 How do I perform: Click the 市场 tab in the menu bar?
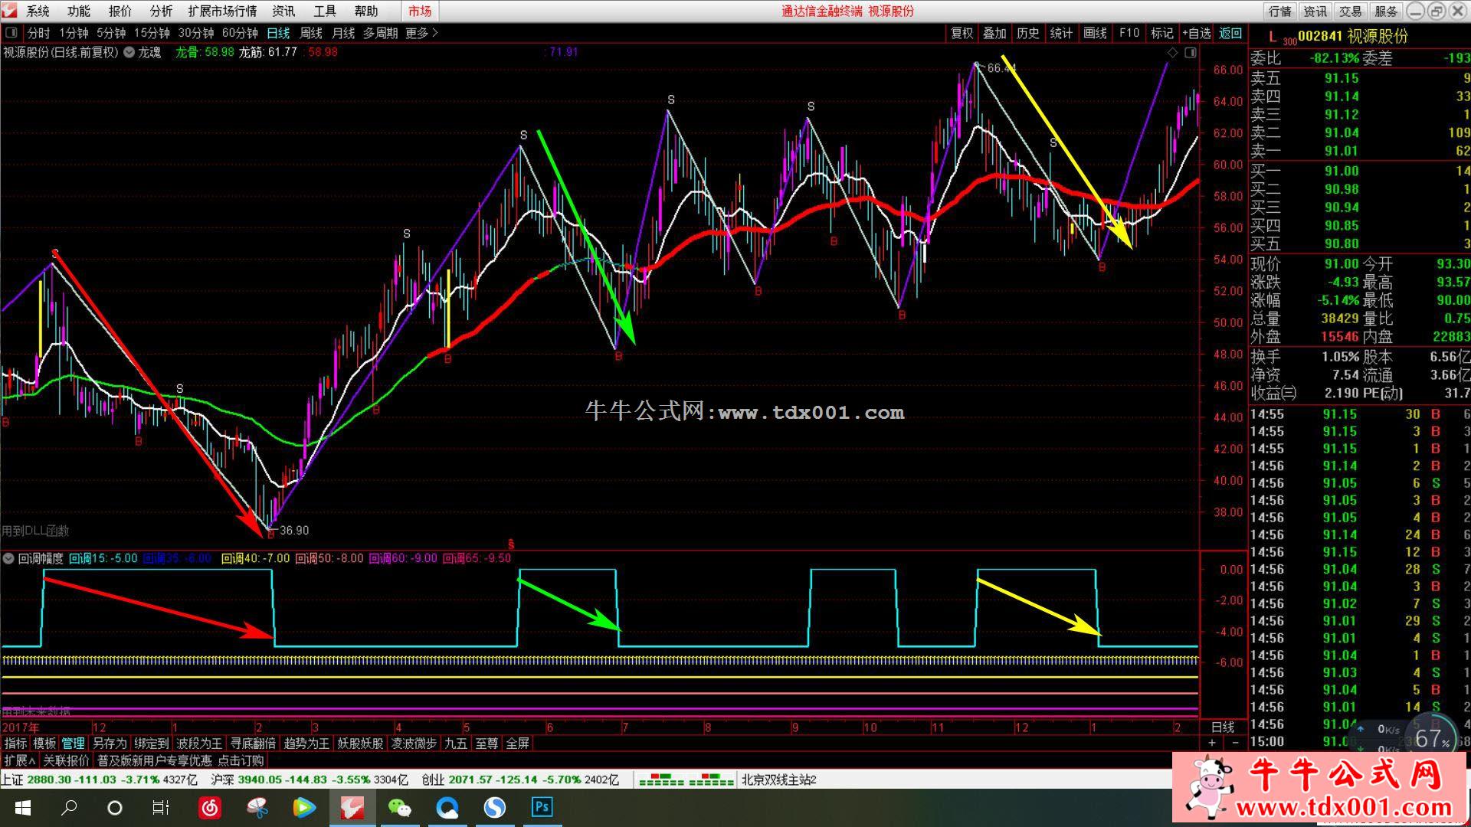tap(420, 11)
